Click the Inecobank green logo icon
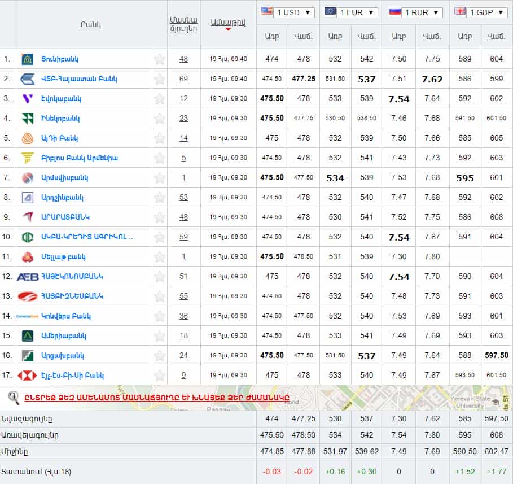 click(27, 119)
